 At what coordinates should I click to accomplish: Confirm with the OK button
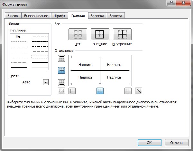pos(150,143)
